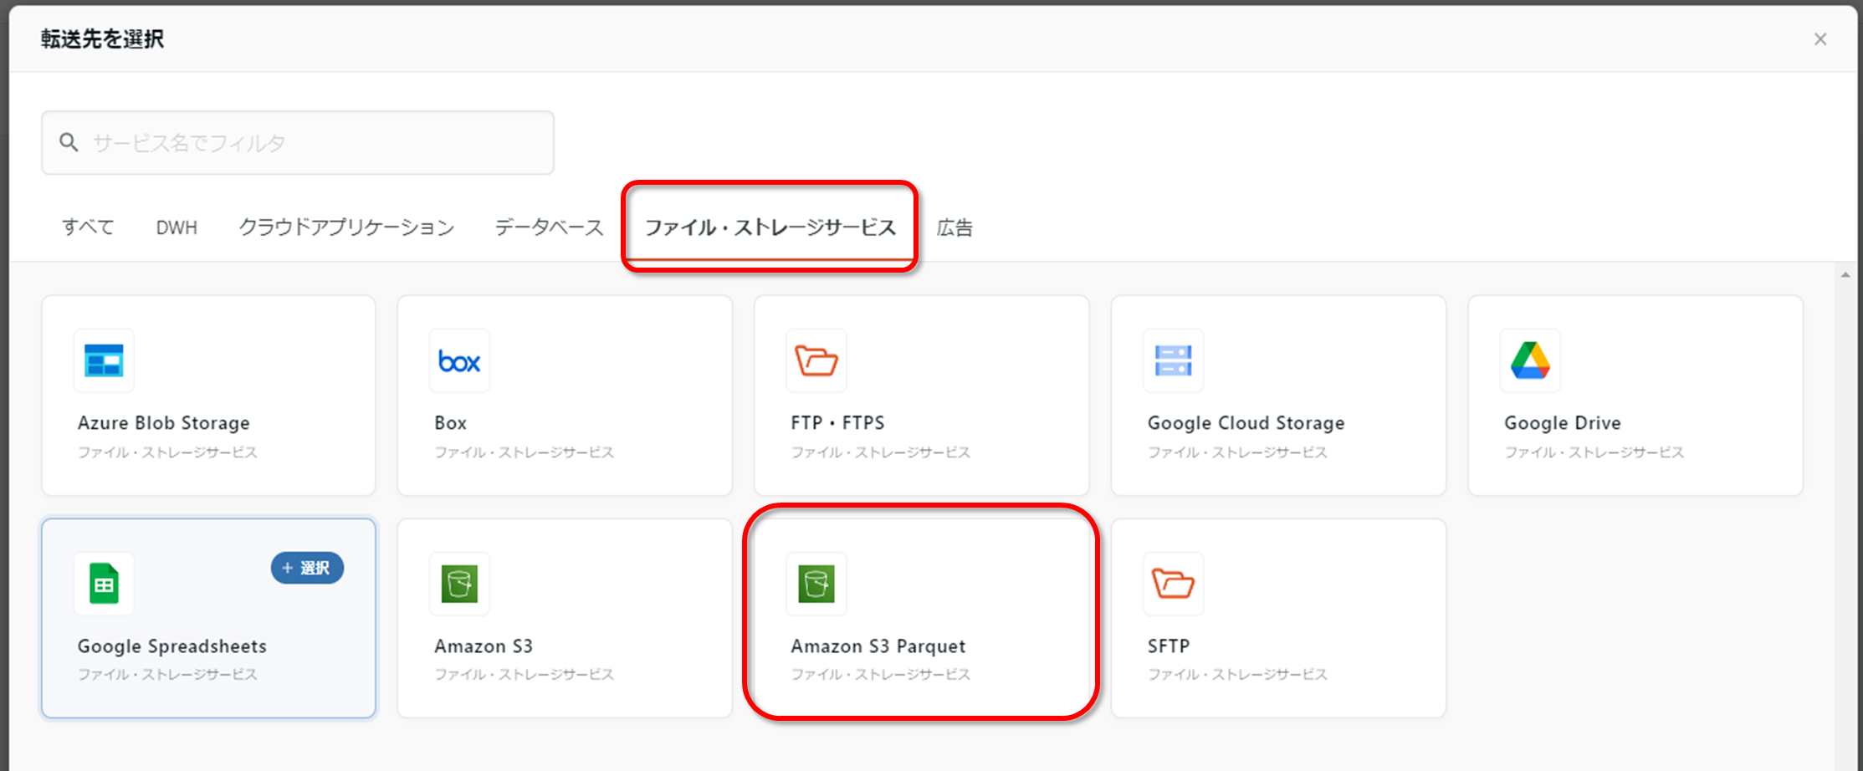The width and height of the screenshot is (1863, 771).
Task: Focus the サービス名でフィルタ search field
Action: [298, 143]
